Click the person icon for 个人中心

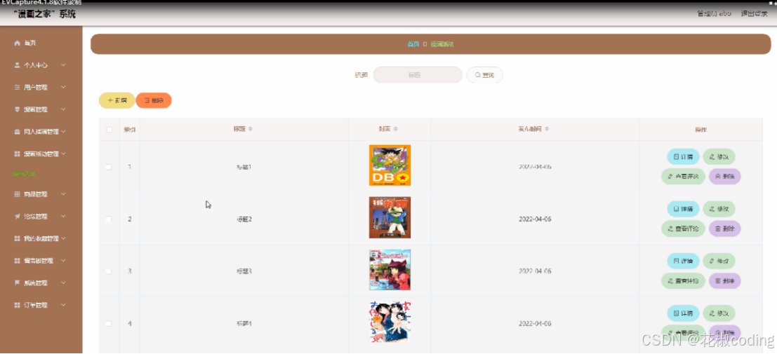[18, 65]
